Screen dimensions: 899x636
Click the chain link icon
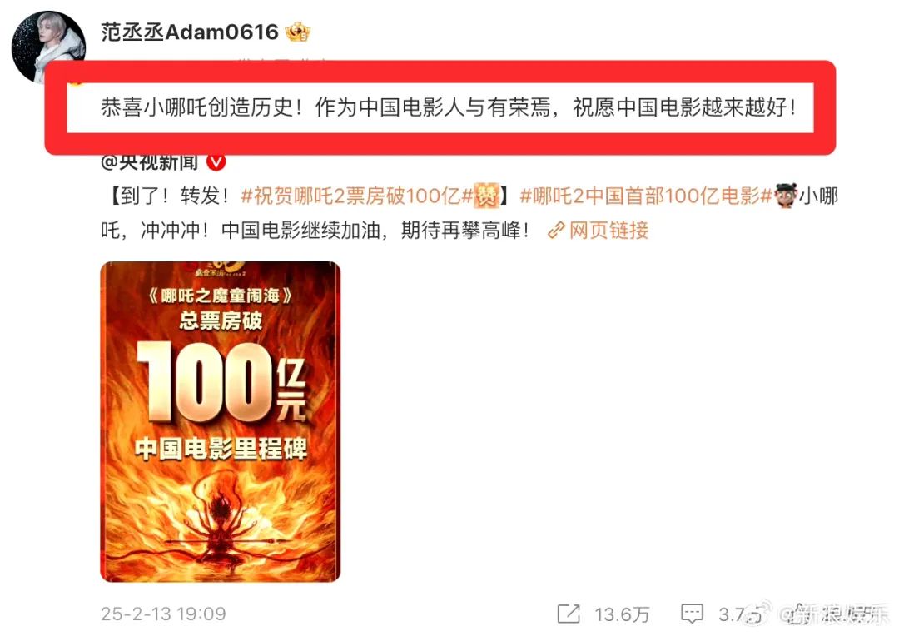(x=555, y=231)
